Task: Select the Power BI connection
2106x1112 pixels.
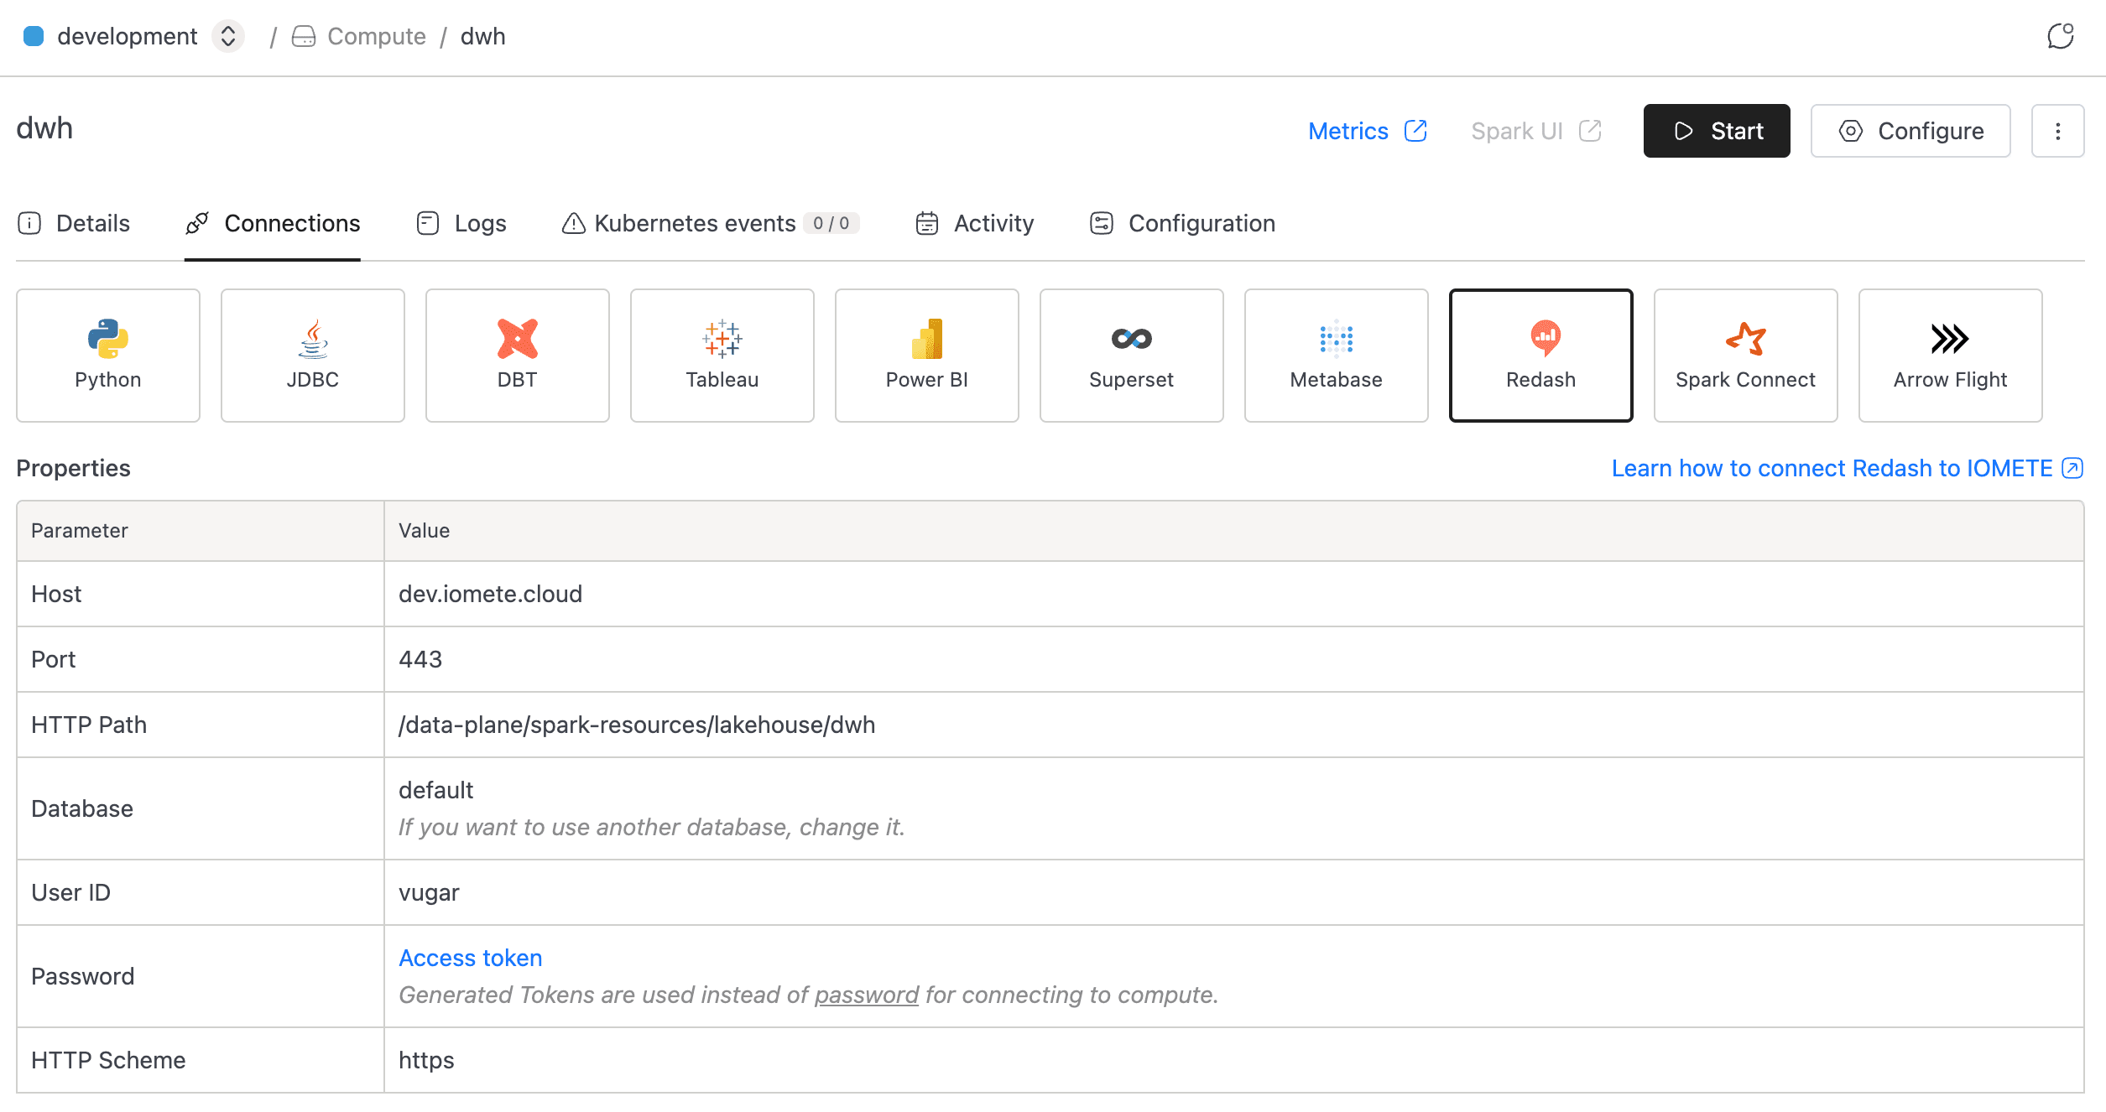Action: tap(927, 356)
